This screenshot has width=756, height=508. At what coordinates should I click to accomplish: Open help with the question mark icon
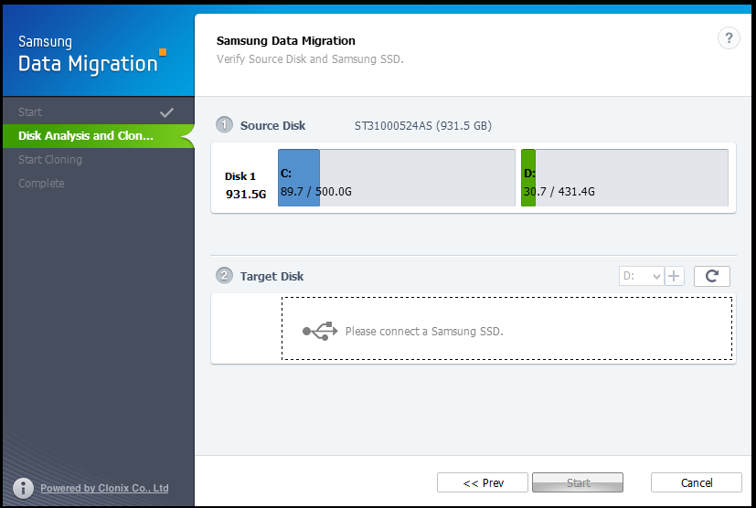click(729, 38)
